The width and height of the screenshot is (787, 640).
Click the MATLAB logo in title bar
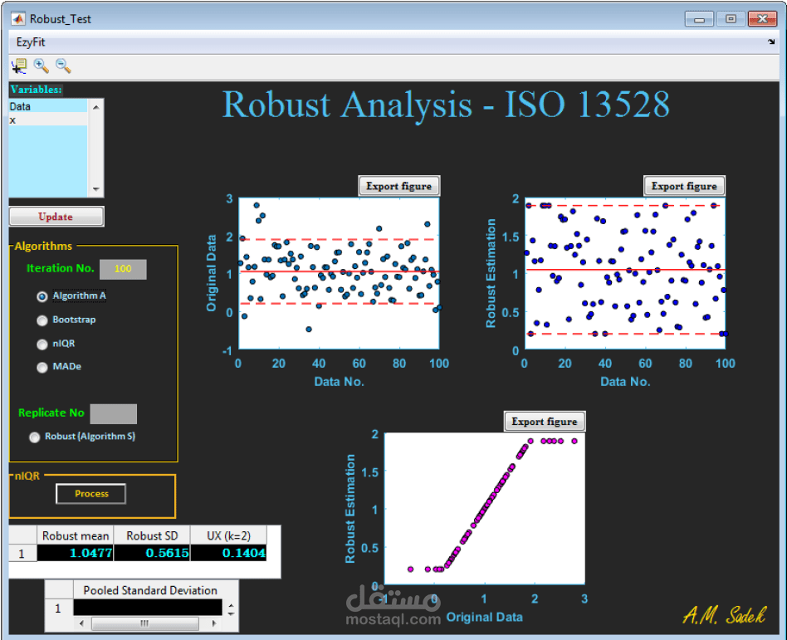(18, 19)
